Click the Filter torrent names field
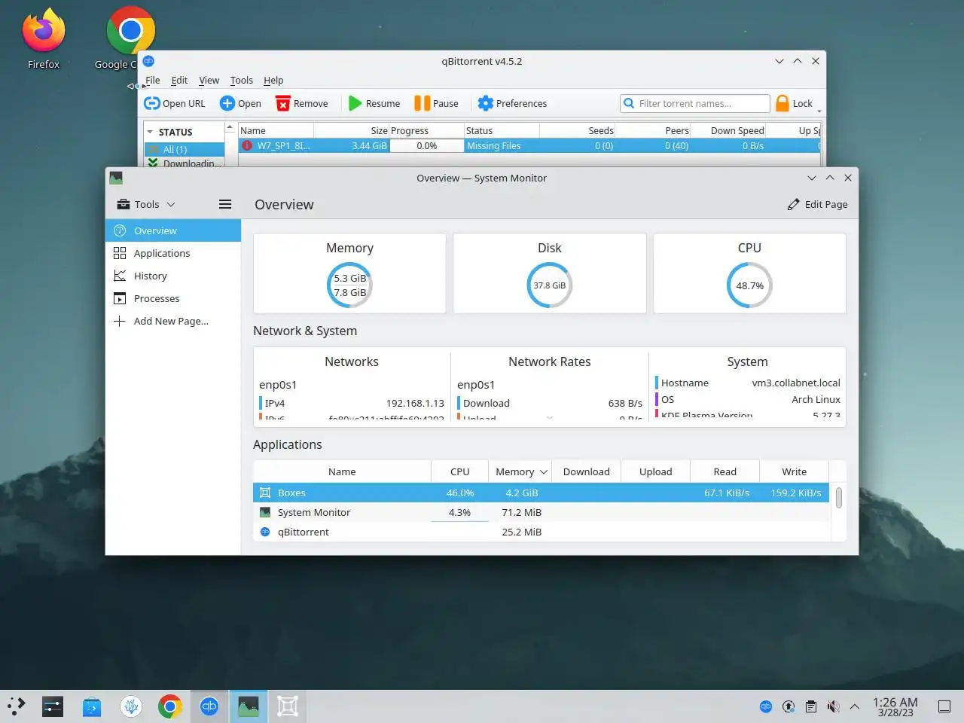The height and width of the screenshot is (723, 964). click(x=694, y=103)
